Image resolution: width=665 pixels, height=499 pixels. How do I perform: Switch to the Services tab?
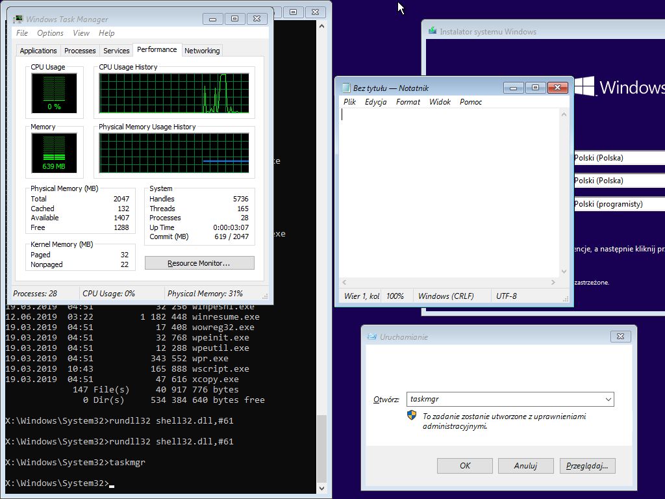click(x=116, y=51)
